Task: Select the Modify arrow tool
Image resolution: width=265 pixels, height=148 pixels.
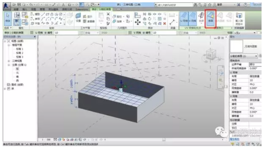Action: [x=8, y=18]
